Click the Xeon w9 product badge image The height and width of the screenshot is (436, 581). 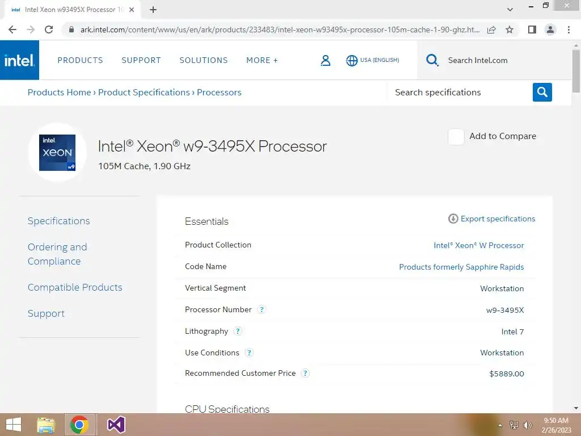(x=57, y=152)
